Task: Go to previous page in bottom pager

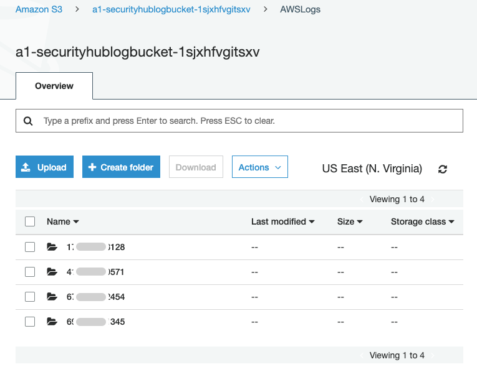Action: pos(362,355)
